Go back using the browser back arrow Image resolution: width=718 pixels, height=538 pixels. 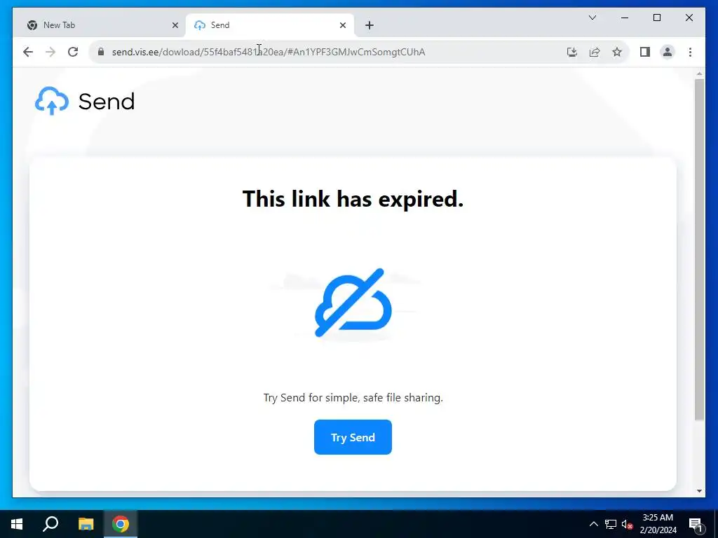pos(28,52)
